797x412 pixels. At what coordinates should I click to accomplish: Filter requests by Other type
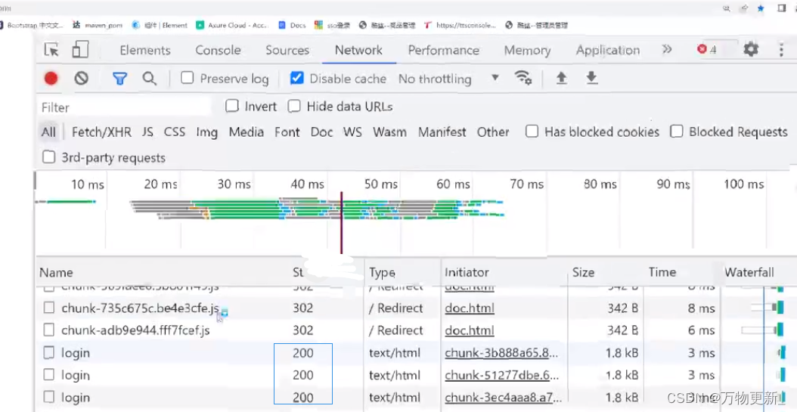point(493,132)
